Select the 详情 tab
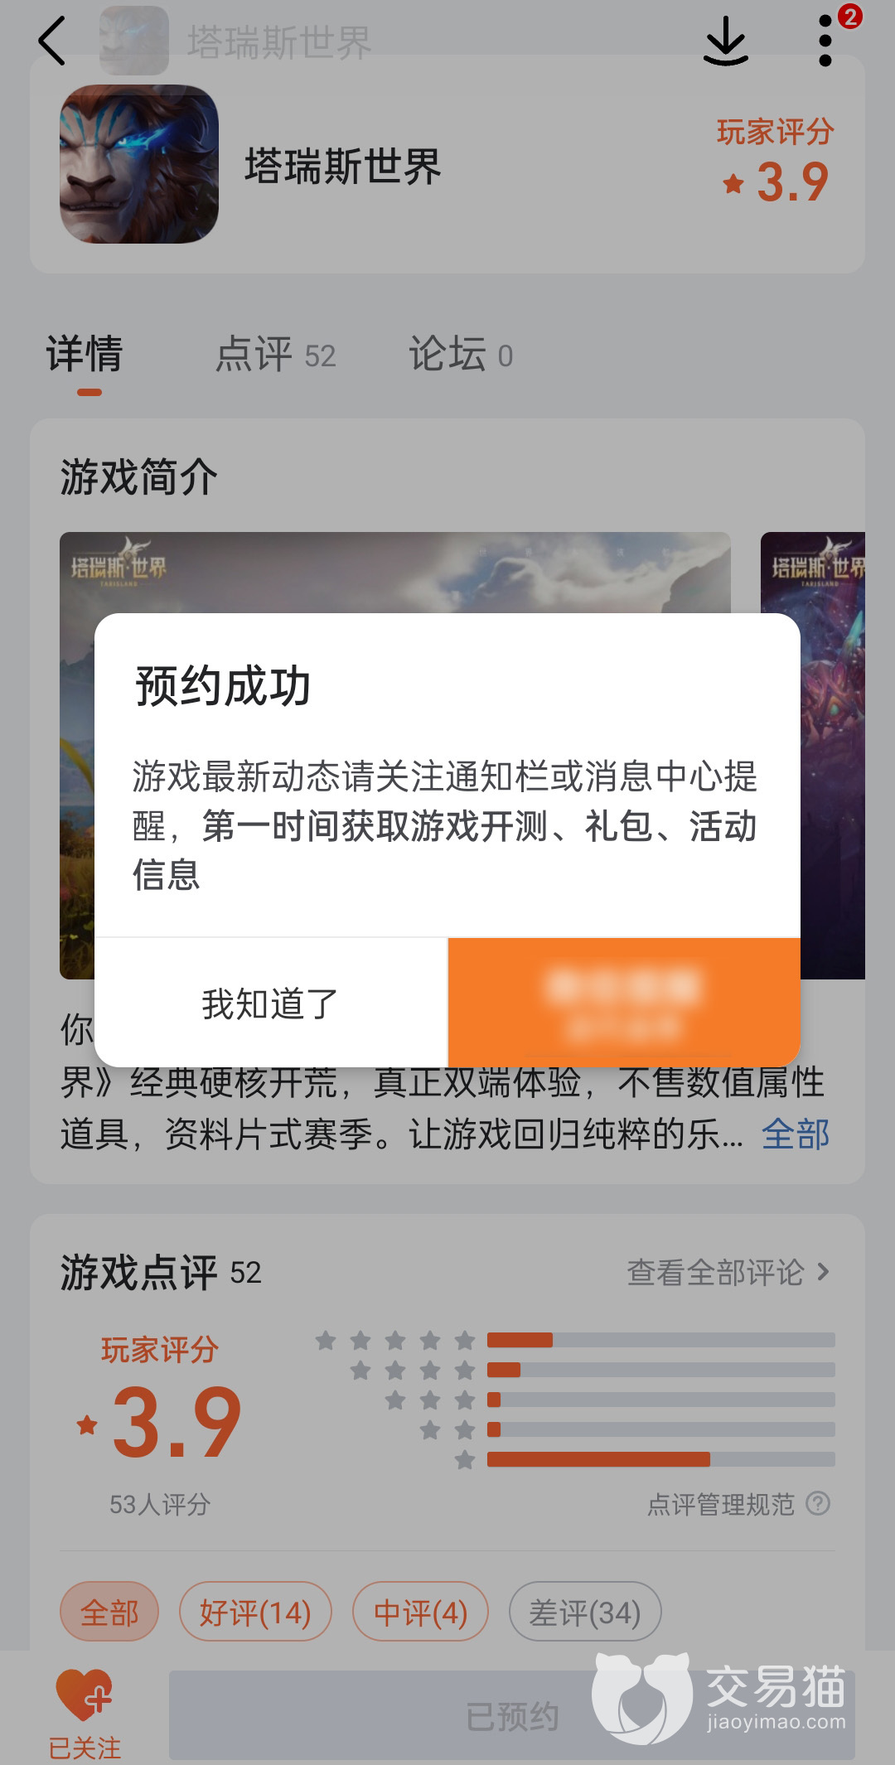Viewport: 895px width, 1765px height. coord(85,355)
